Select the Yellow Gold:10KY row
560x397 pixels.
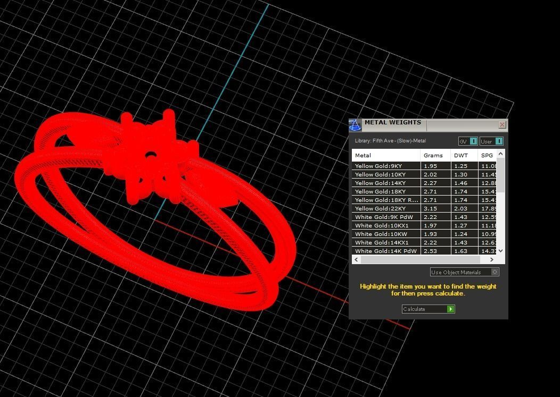click(424, 174)
